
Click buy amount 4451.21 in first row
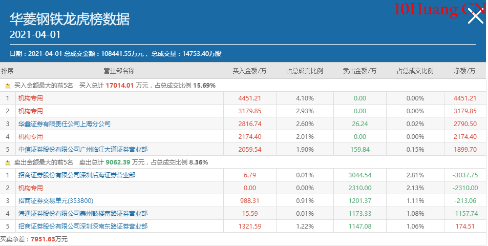click(x=249, y=98)
